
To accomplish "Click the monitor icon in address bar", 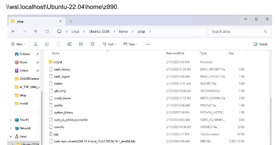I will coord(60,31).
